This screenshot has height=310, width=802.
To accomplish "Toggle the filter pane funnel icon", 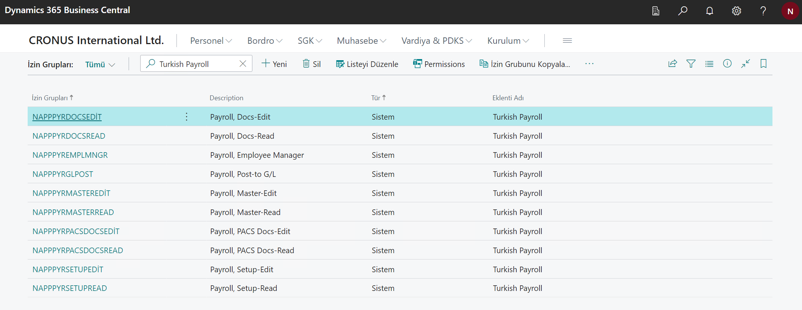I will pyautogui.click(x=691, y=64).
